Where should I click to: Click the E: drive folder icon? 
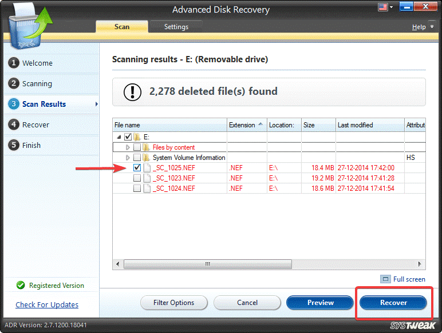point(137,137)
